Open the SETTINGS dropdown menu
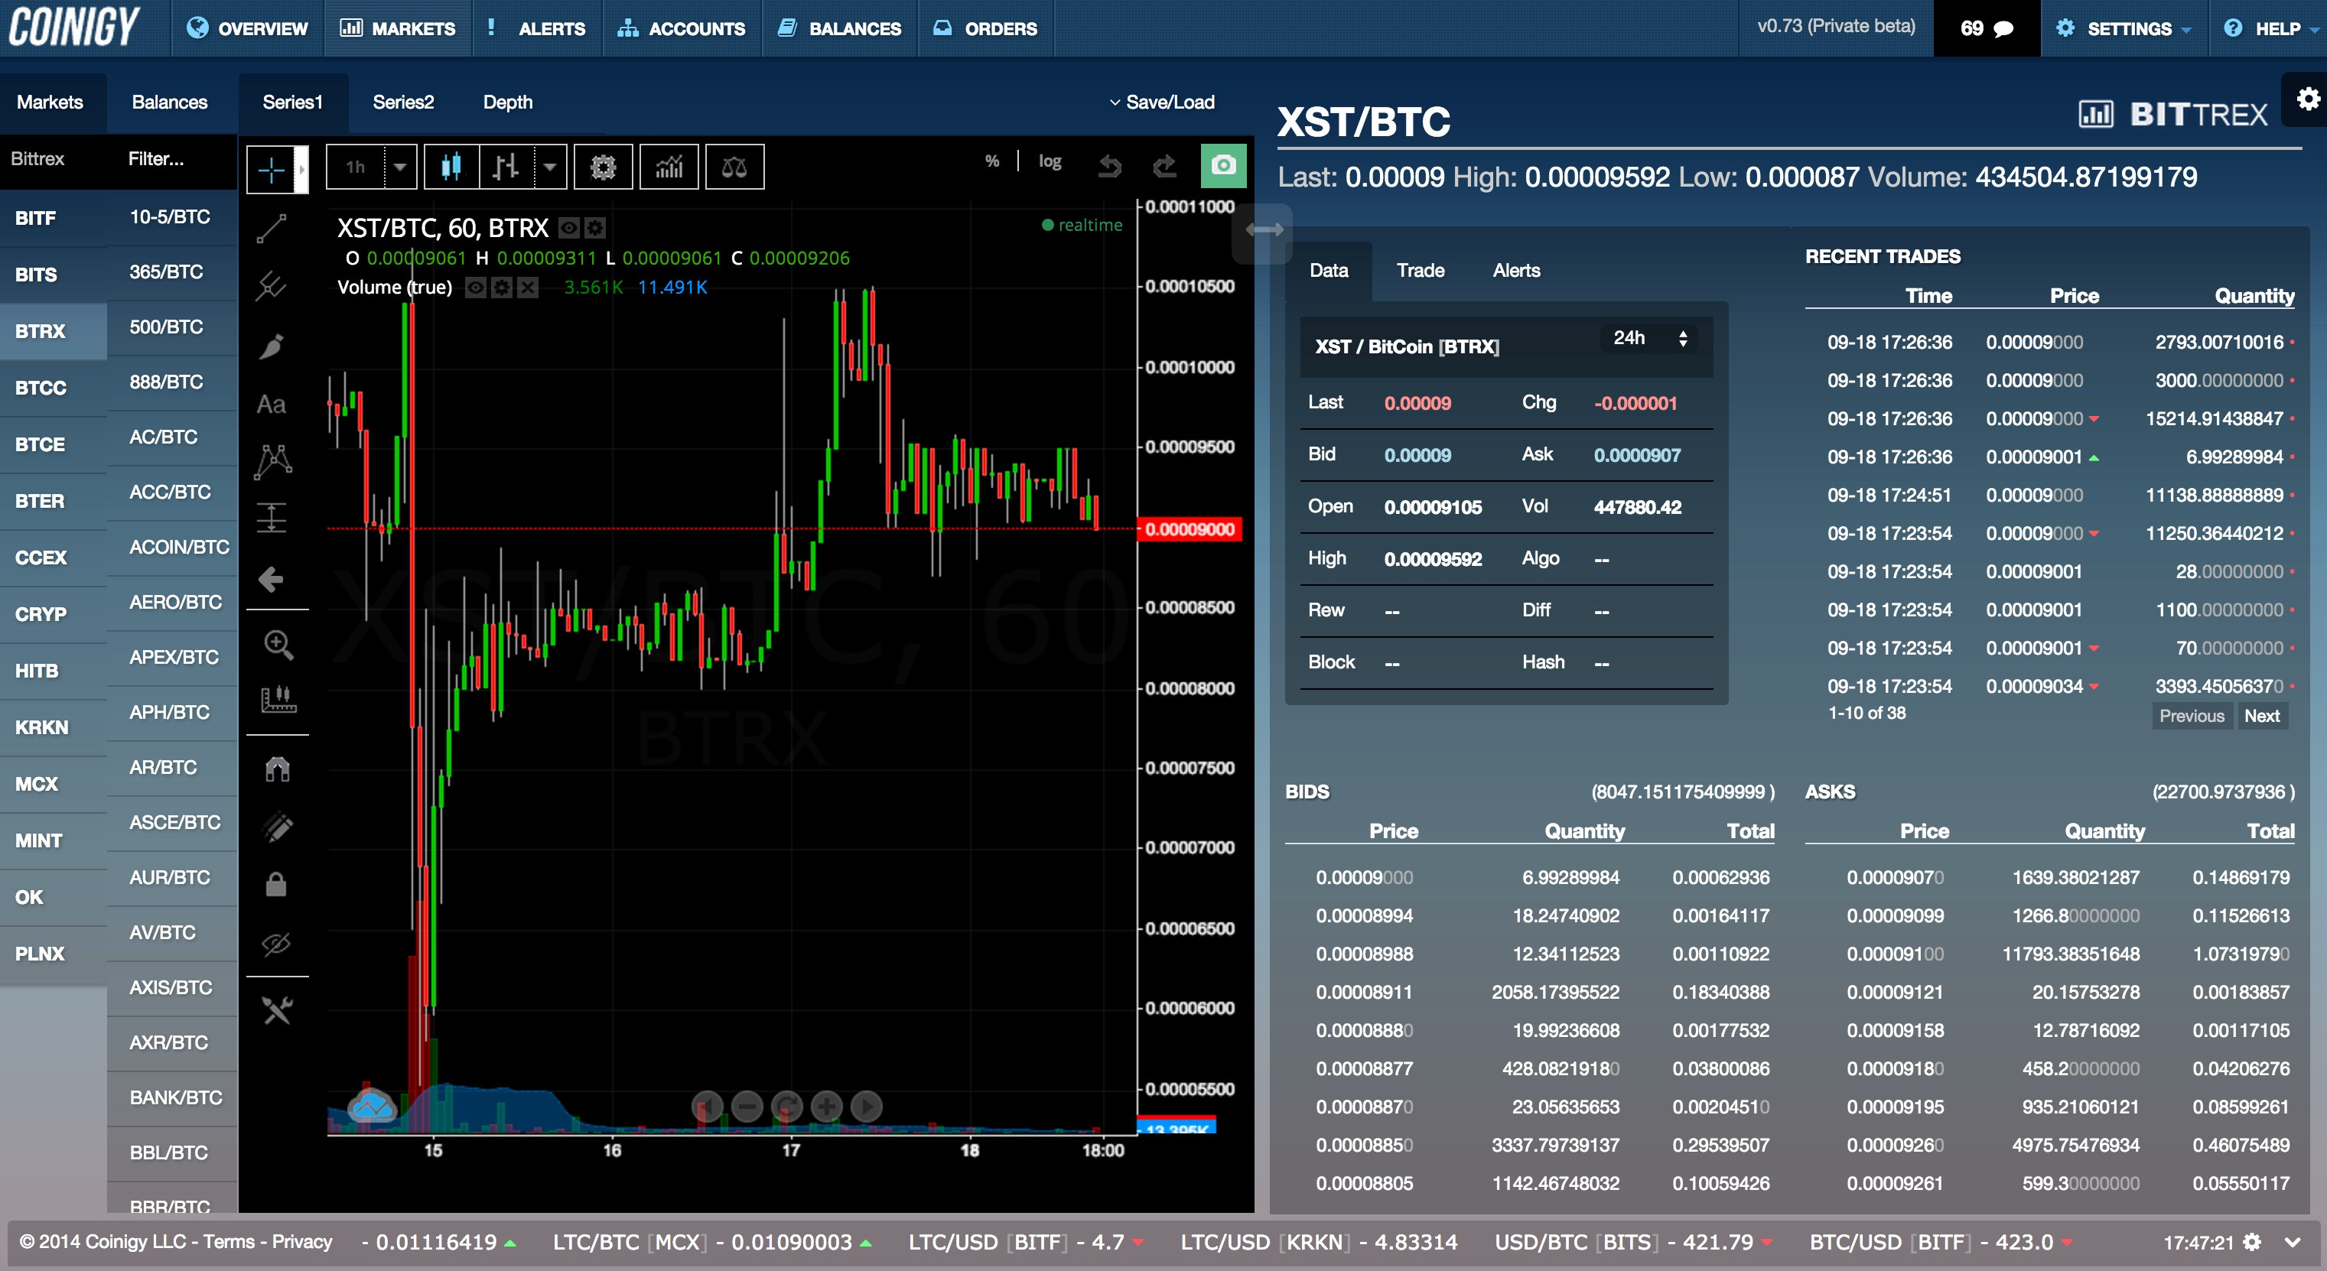The width and height of the screenshot is (2327, 1271). point(2124,28)
